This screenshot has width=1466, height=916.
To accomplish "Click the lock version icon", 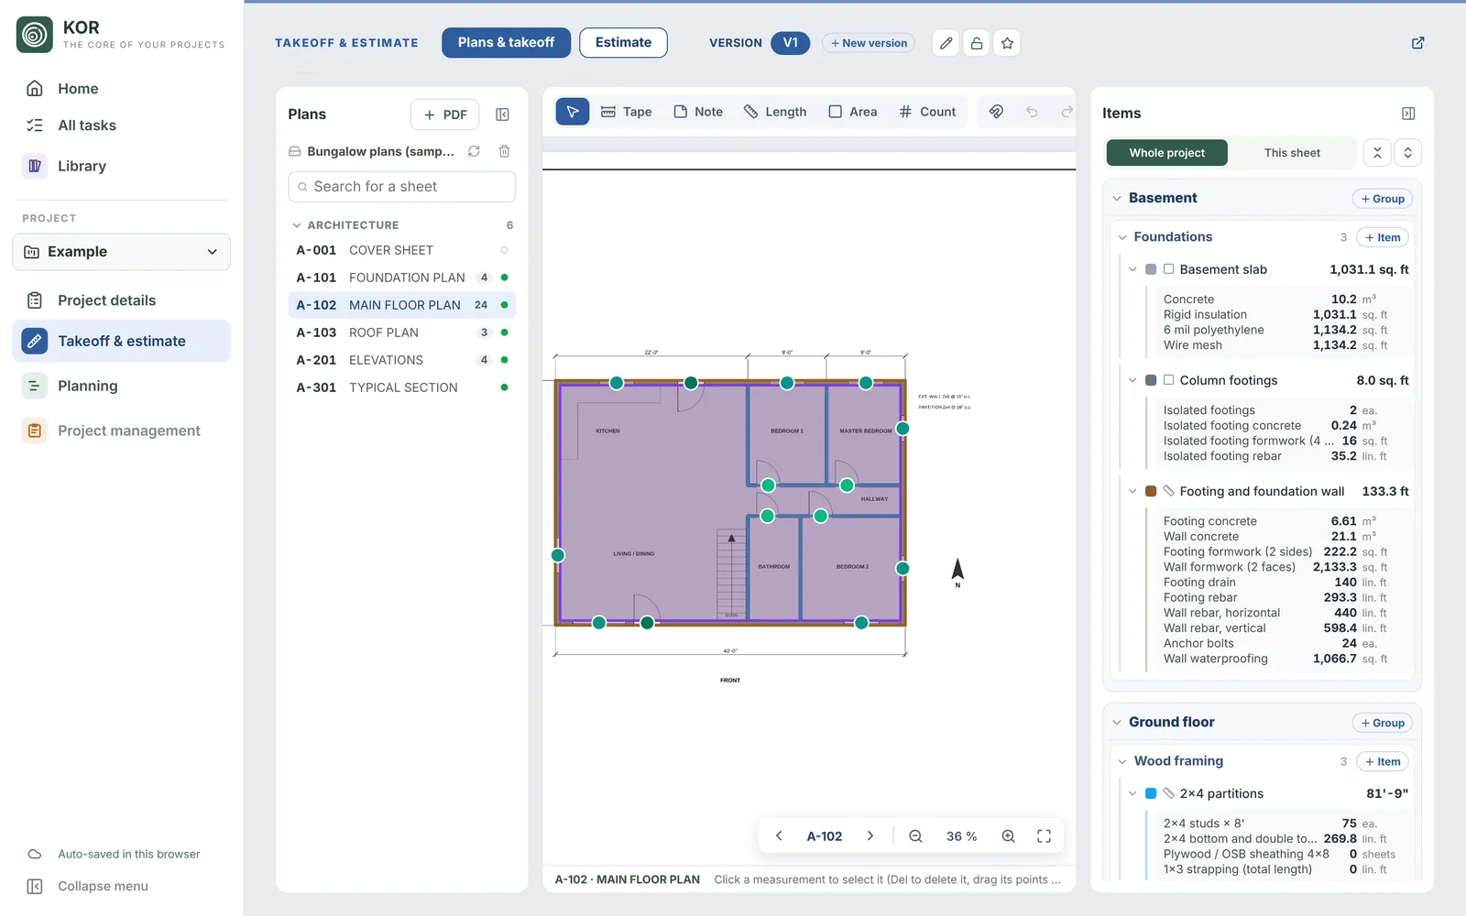I will pos(977,43).
